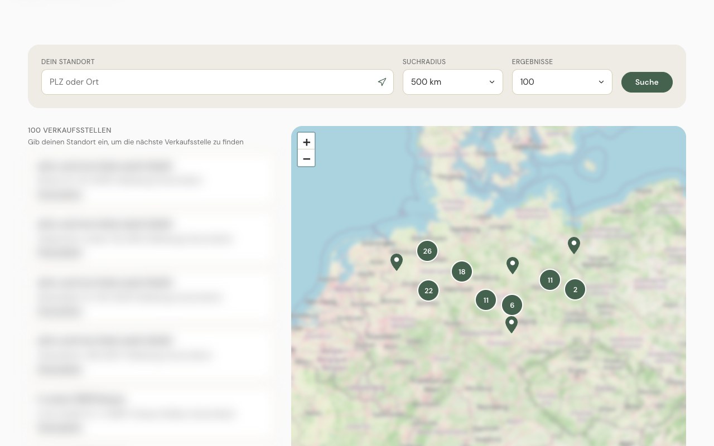Zoom in on the map with the plus button
Screen dimensions: 714x446
pyautogui.click(x=306, y=142)
